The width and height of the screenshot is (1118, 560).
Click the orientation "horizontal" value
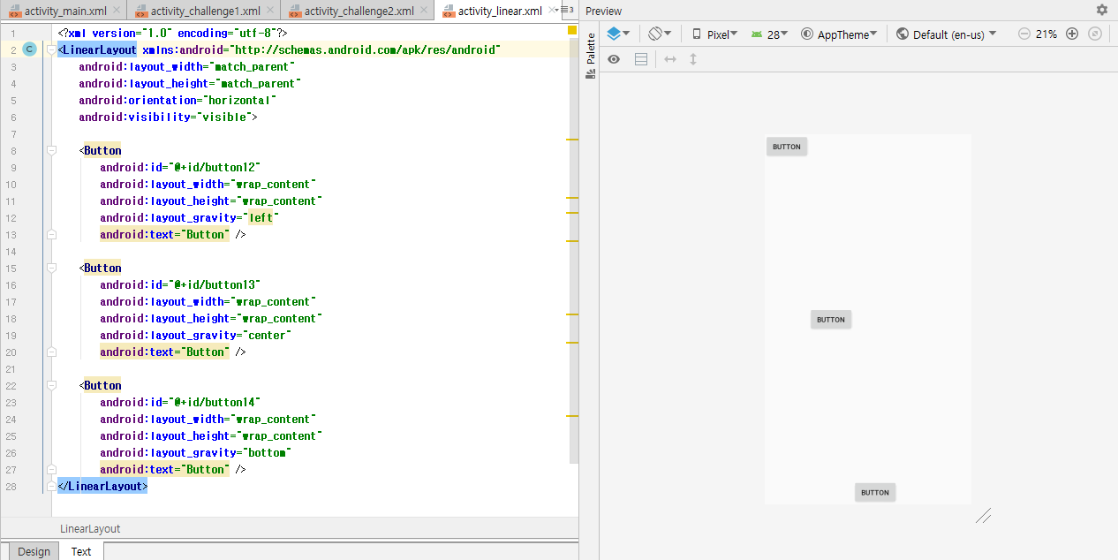[241, 101]
